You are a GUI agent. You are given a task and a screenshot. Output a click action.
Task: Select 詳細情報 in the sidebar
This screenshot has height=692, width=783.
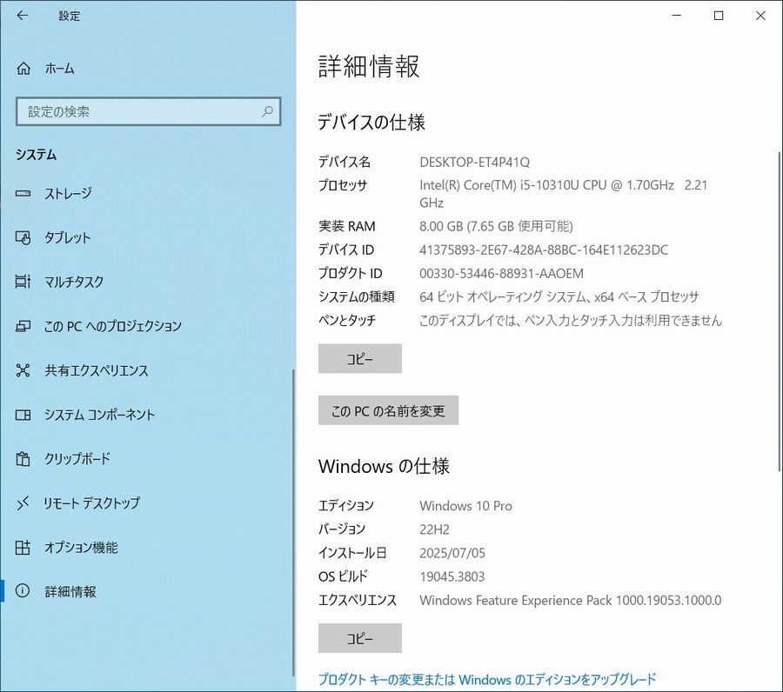tap(147, 591)
